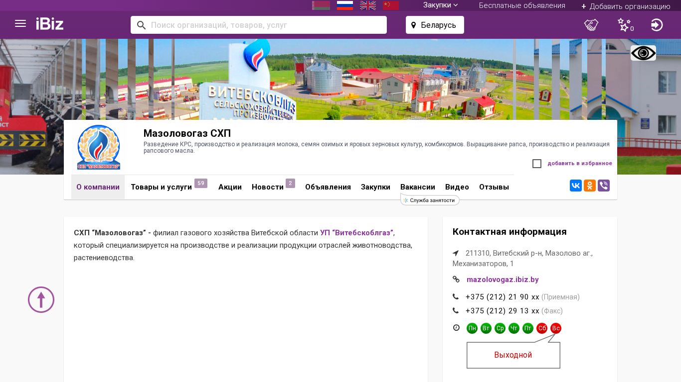Viewport: 681px width, 382px height.
Task: Click the iBiz logo
Action: 50,24
